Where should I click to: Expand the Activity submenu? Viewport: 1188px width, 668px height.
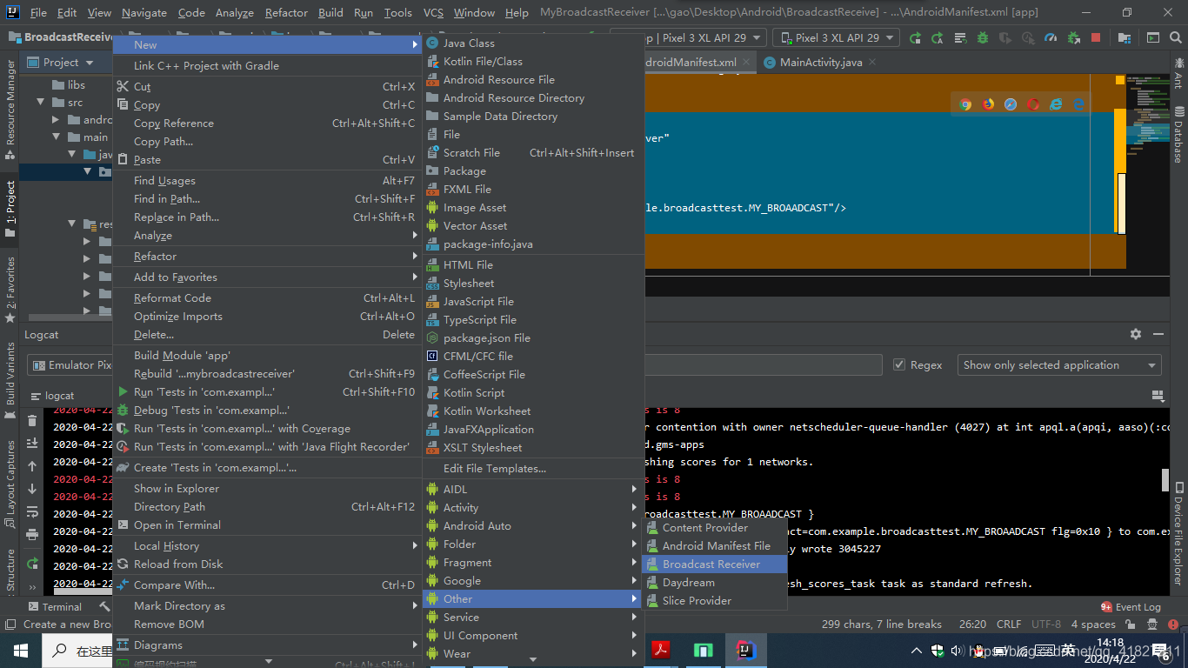pos(532,508)
